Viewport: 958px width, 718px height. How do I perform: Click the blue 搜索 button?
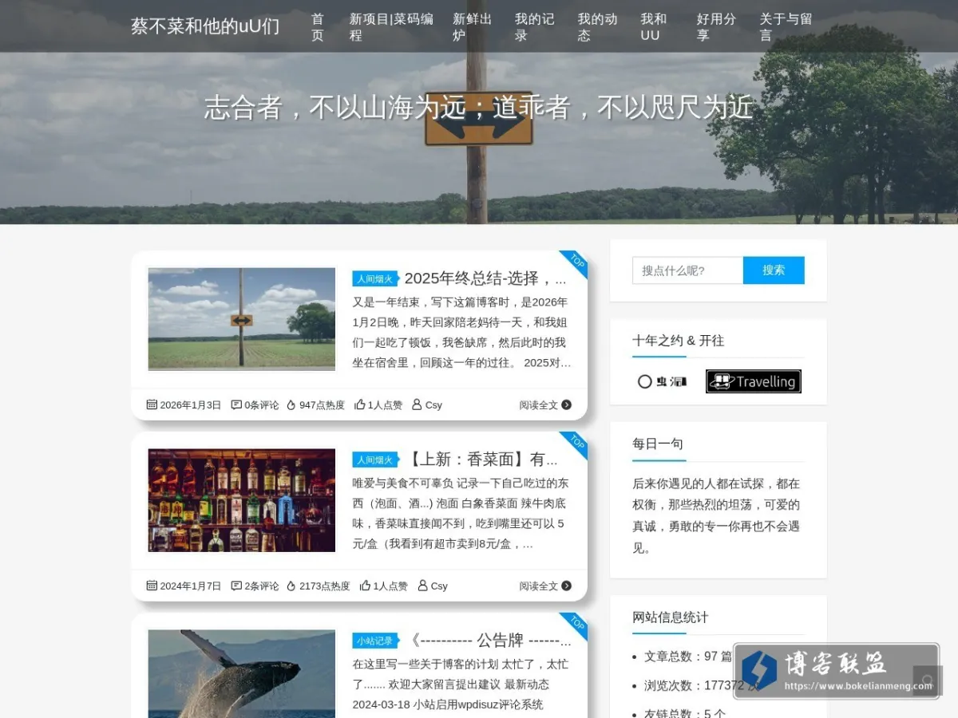click(774, 270)
